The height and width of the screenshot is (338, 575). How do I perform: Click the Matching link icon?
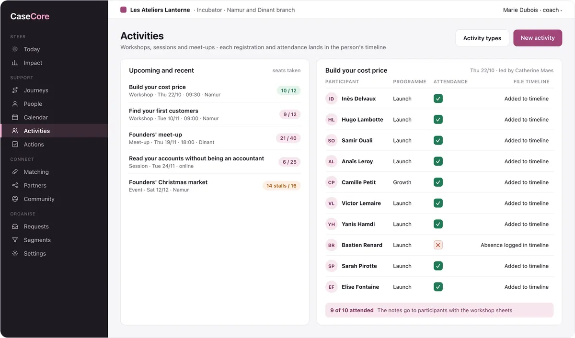[x=15, y=172]
